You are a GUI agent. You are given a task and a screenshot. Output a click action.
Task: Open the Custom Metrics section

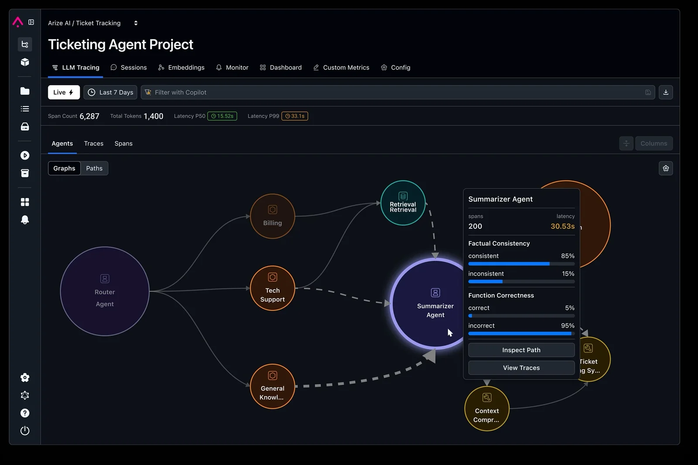pos(341,67)
